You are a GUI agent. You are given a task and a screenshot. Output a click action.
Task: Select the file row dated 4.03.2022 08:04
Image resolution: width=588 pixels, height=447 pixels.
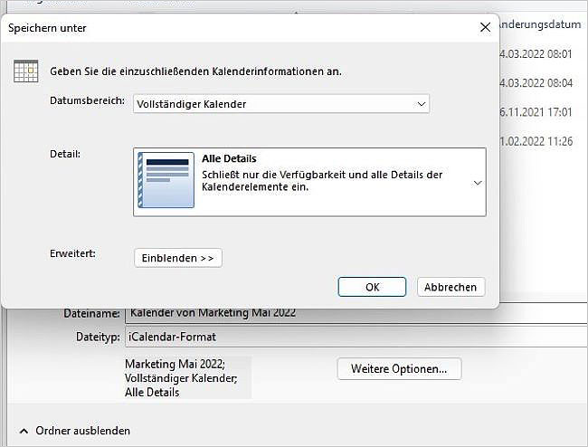coord(536,83)
